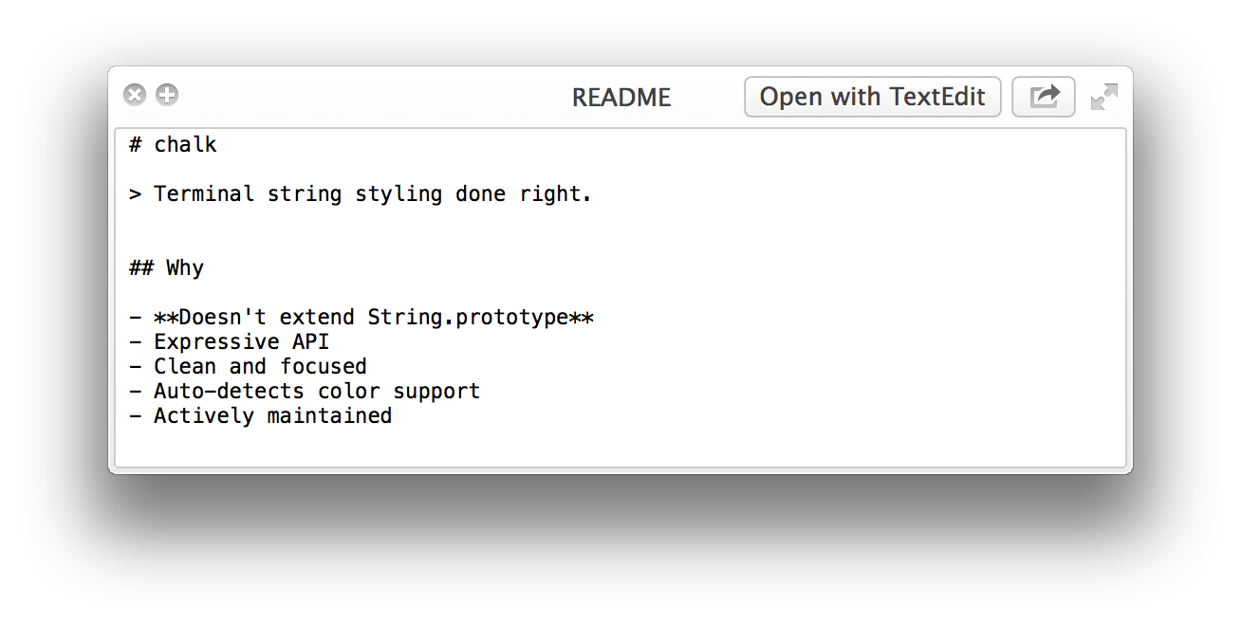Click the share arrow icon
1241x624 pixels.
point(1044,97)
